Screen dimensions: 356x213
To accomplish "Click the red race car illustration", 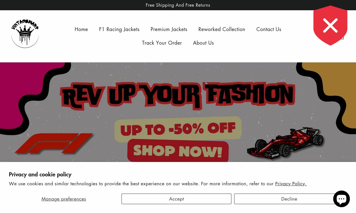I will 285,143.
